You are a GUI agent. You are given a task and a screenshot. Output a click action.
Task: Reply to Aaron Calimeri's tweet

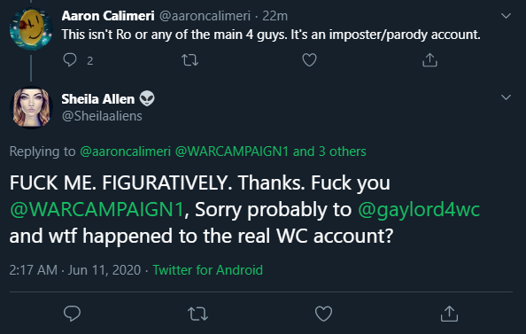coord(70,60)
